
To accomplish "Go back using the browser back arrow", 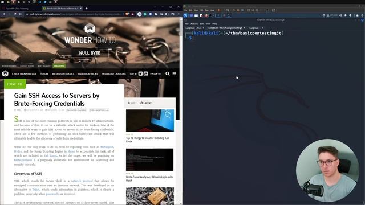I will click(x=4, y=14).
